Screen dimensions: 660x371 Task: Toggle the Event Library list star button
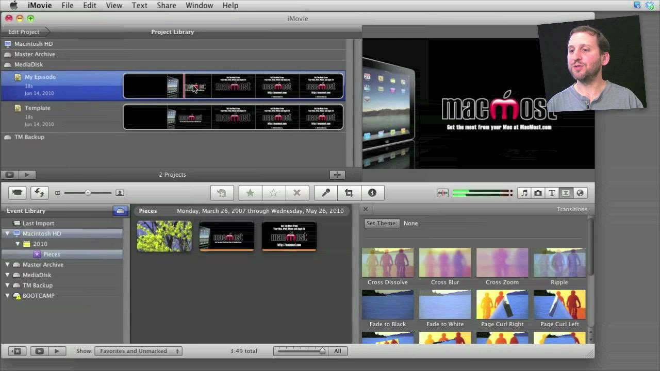[17, 351]
